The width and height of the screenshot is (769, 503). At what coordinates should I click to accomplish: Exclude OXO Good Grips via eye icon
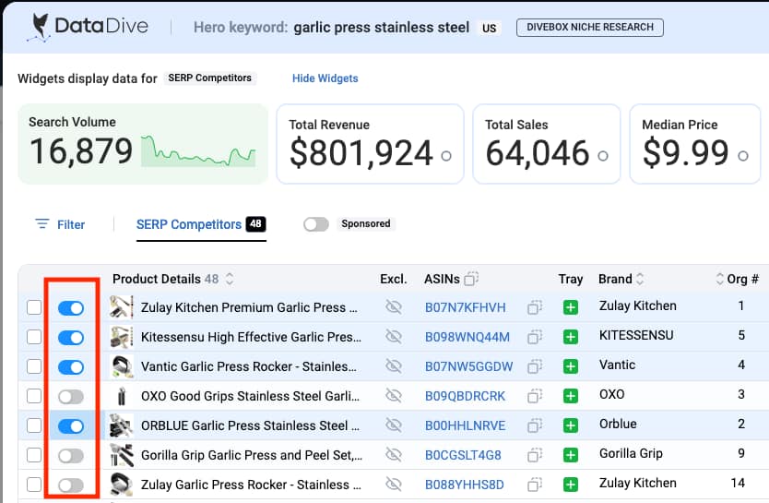394,396
